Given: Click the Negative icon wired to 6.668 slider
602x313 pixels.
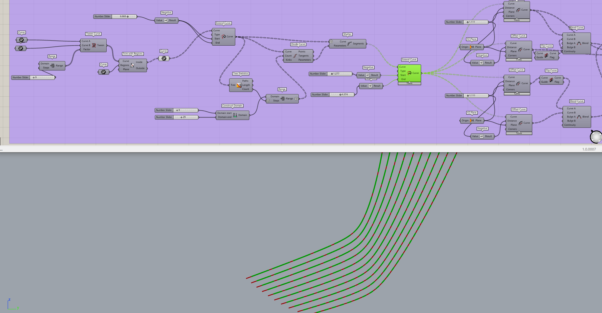Looking at the screenshot, I should (x=166, y=21).
